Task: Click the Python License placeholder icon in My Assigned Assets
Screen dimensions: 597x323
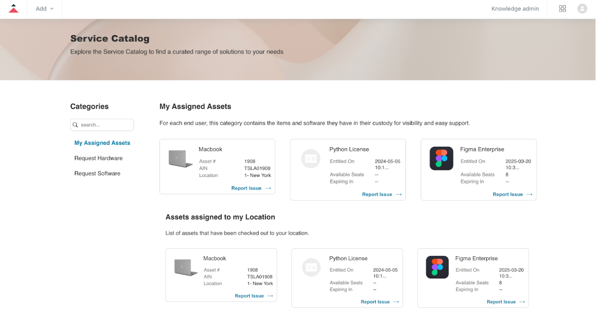Action: click(311, 159)
